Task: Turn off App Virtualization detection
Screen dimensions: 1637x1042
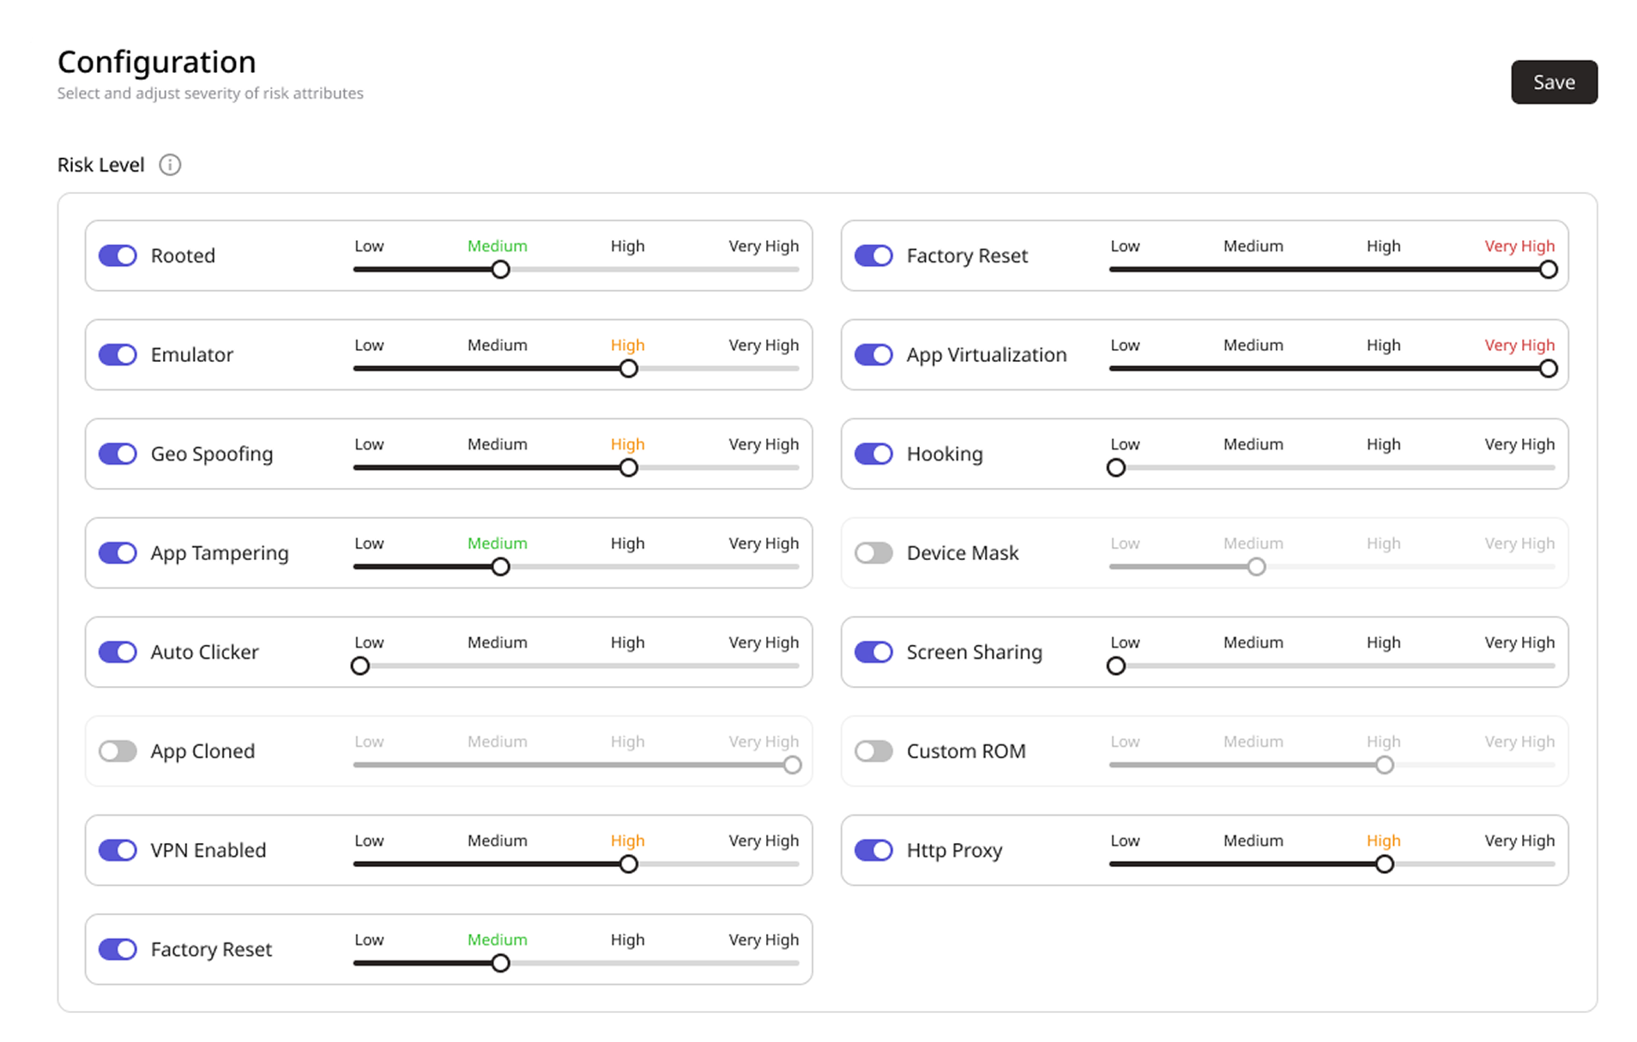Action: (873, 354)
